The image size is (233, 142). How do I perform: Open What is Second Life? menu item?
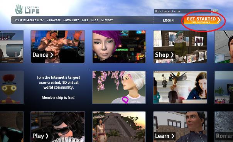29,20
